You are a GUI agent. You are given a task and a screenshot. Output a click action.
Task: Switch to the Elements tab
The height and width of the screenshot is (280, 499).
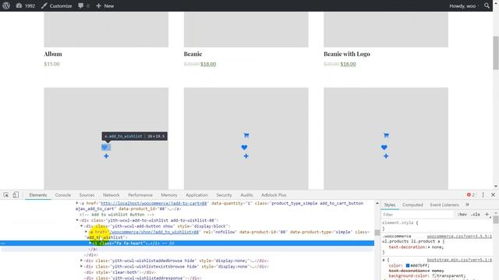point(38,195)
